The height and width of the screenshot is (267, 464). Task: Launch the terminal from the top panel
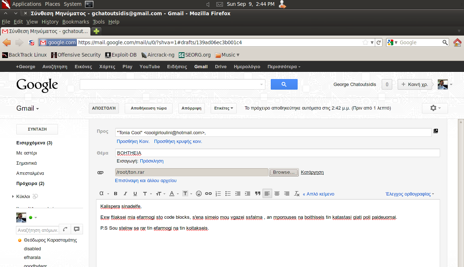(89, 4)
